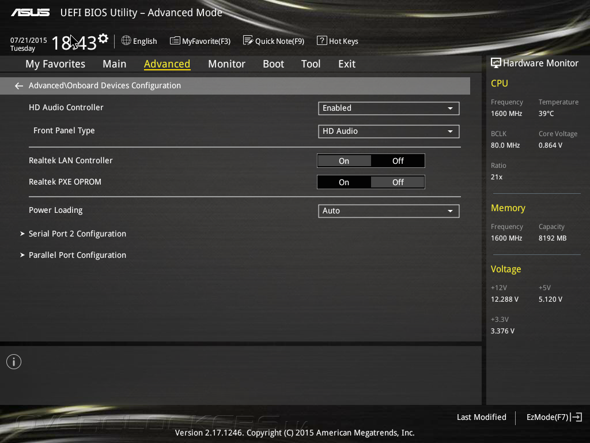Click the Capacity value 8192 MB
Viewport: 590px width, 443px height.
pos(553,238)
